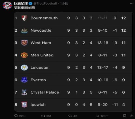The width and height of the screenshot is (135, 119).
Task: Click the Everton crest
Action: [x=24, y=80]
